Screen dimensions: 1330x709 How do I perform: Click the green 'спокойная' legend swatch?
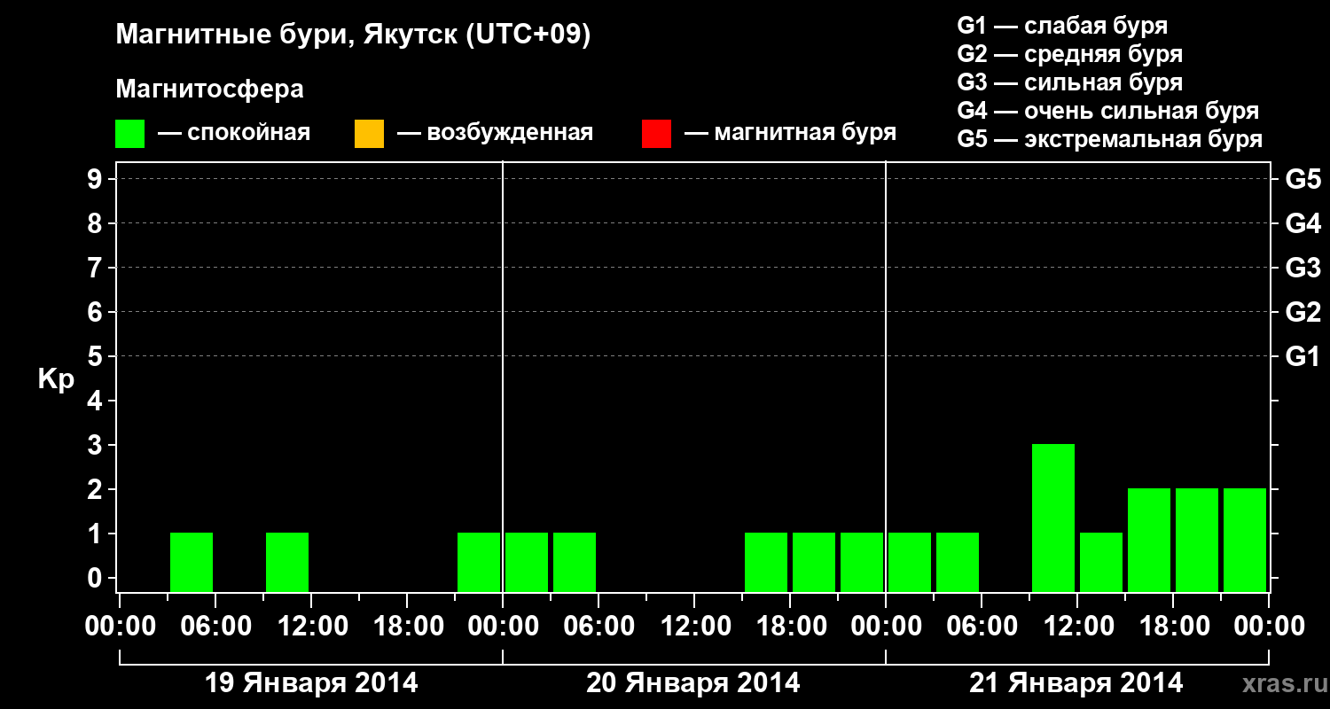[x=130, y=134]
